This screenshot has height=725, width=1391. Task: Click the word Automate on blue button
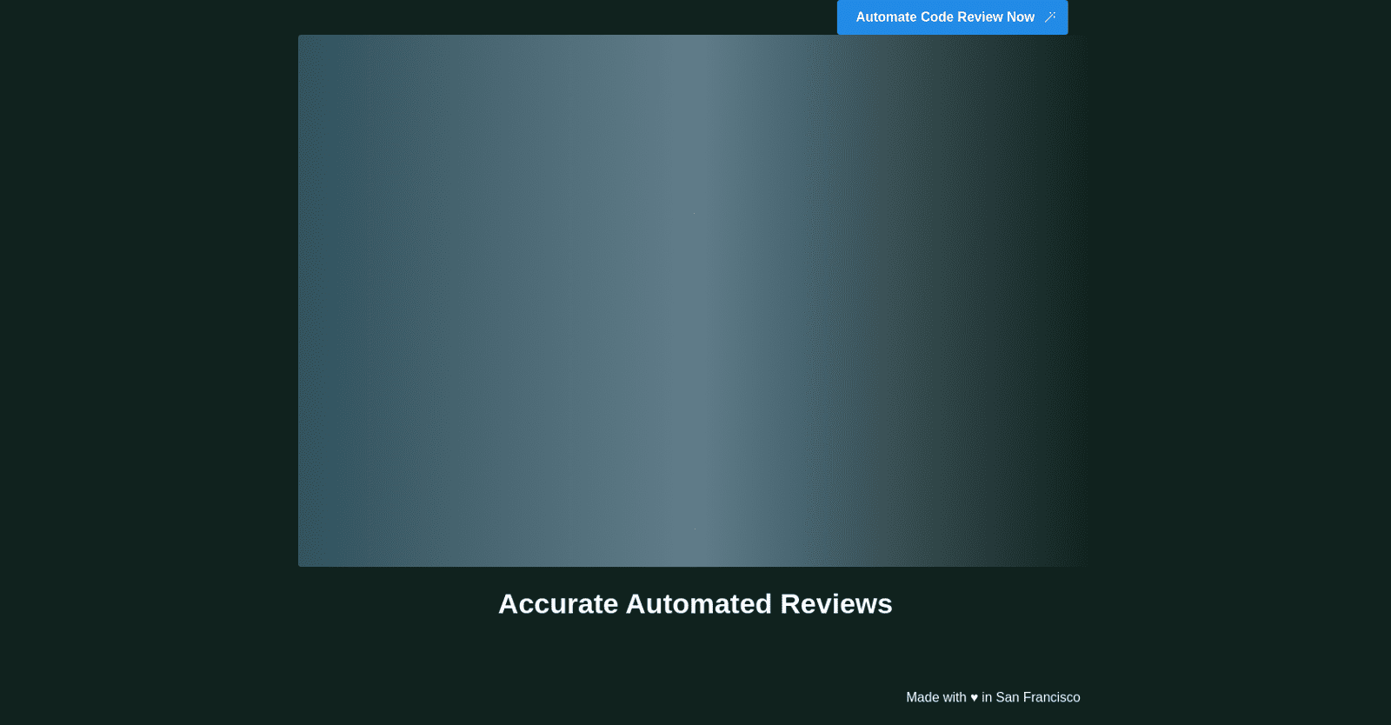pyautogui.click(x=887, y=17)
